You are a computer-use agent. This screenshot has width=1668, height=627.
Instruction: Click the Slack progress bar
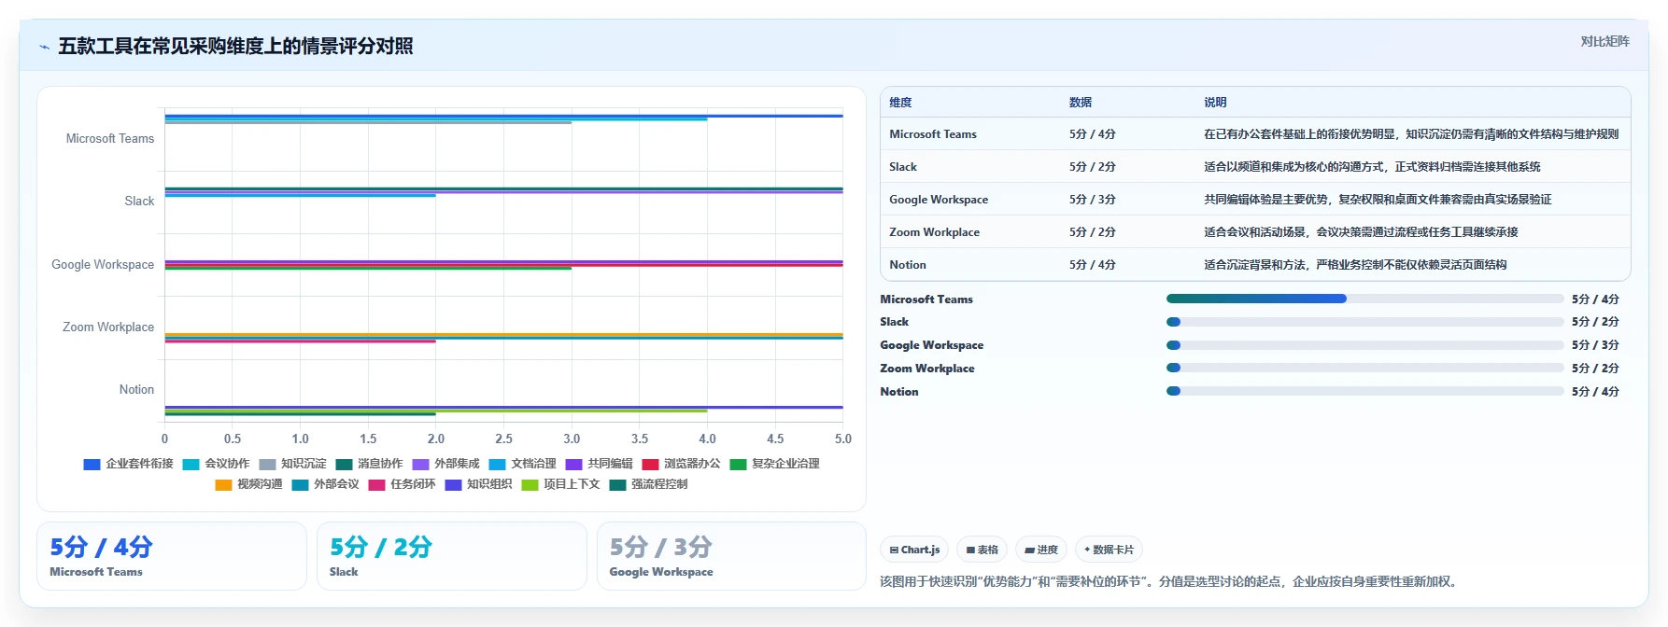coord(1364,322)
